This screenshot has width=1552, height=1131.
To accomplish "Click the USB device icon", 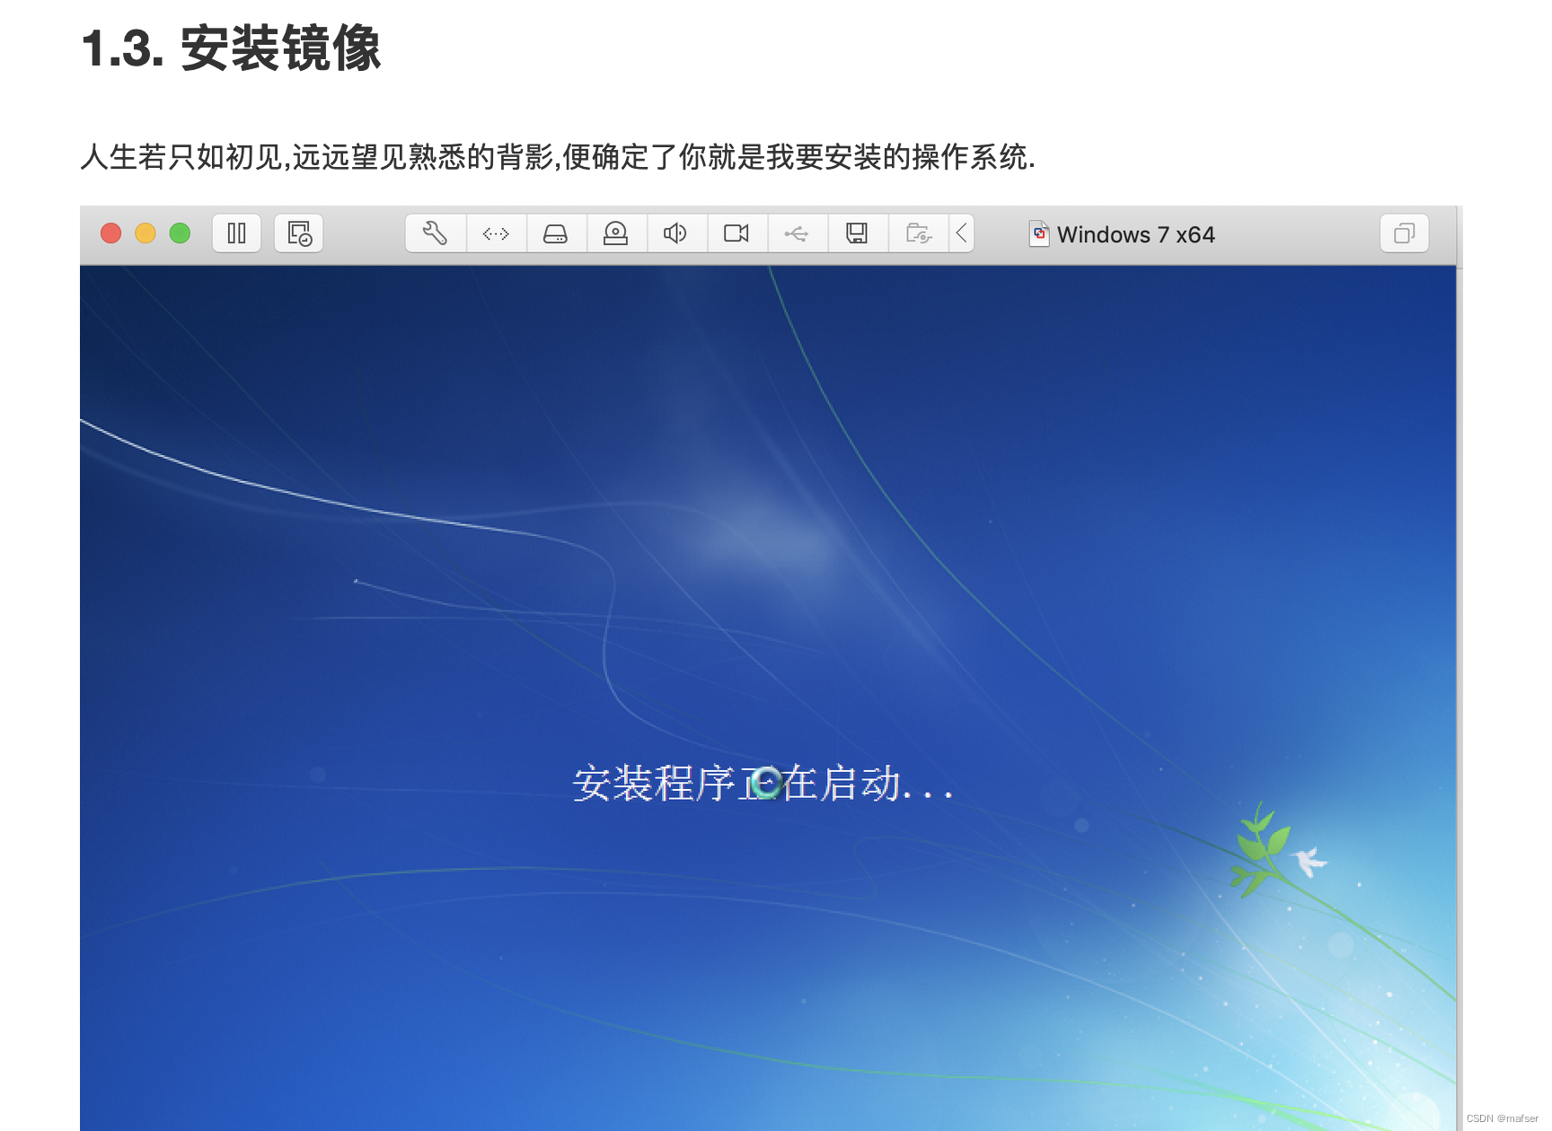I will pos(797,233).
